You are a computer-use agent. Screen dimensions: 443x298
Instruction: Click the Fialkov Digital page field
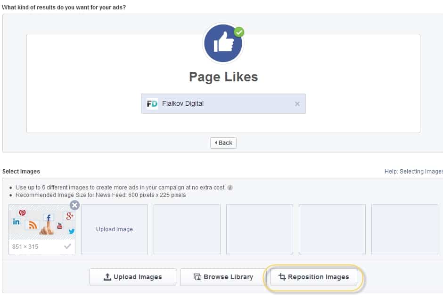223,104
